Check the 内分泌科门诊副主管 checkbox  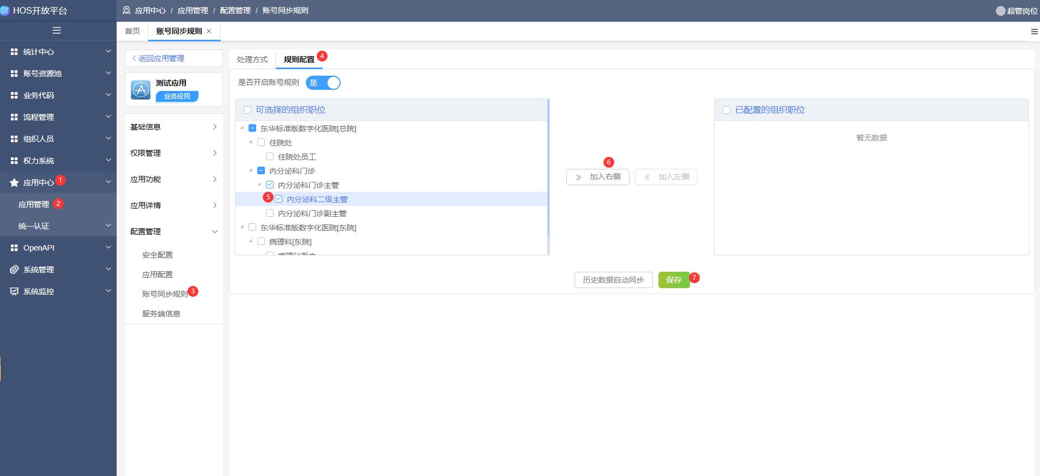coord(270,213)
